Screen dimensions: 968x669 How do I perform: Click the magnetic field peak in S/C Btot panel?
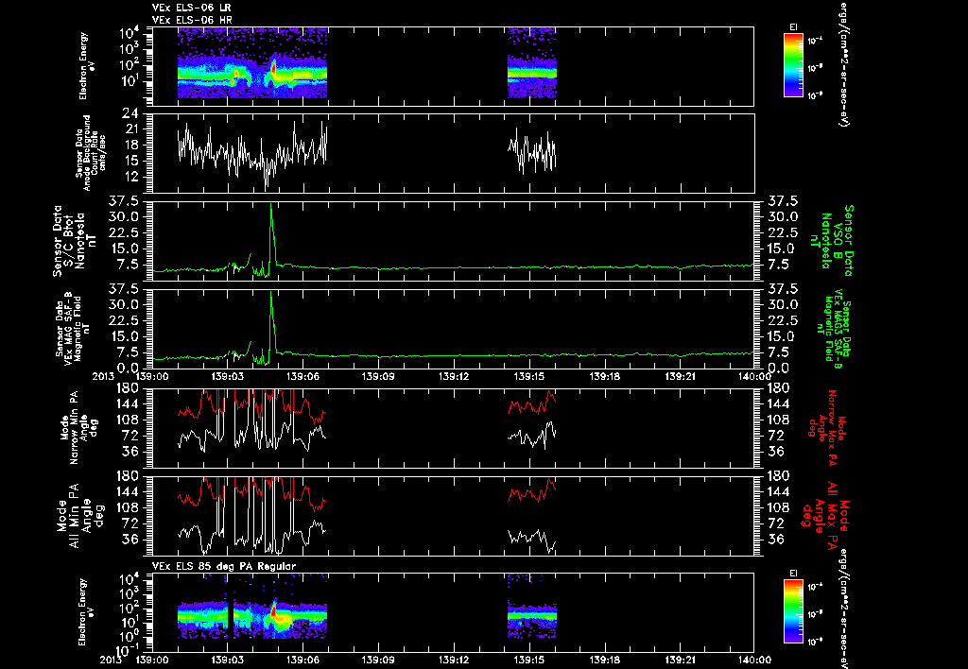pos(271,206)
